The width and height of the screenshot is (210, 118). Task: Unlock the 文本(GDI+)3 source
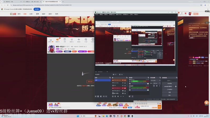tap(125, 88)
